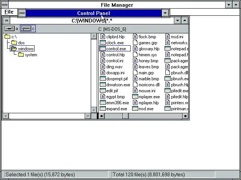Click the dosapp.ini file icon
The height and width of the screenshot is (180, 241).
[102, 73]
